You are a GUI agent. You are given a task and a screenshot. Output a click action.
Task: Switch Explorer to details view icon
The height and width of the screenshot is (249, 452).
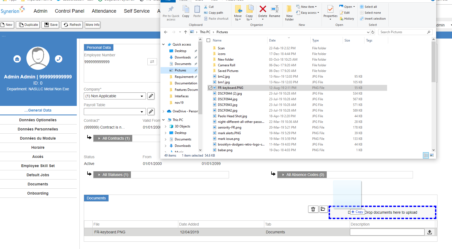pos(426,155)
